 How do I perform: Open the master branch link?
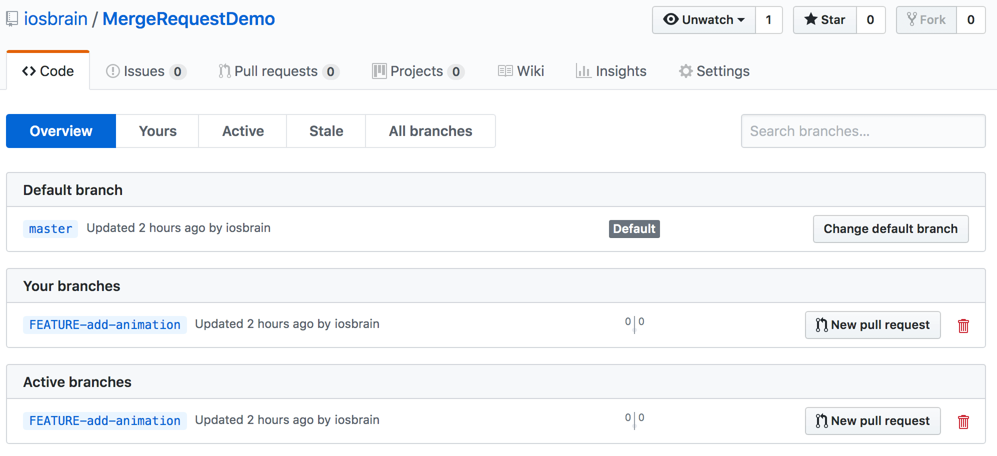[50, 229]
